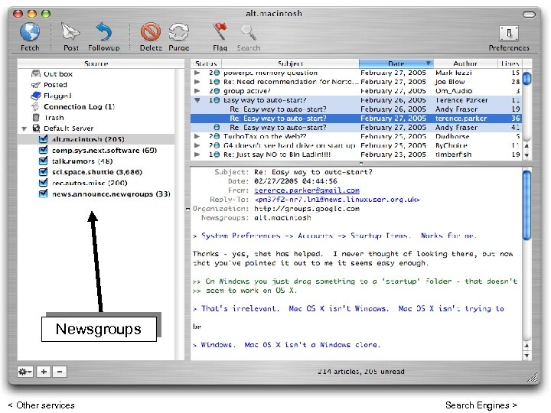Click unread dot on powerpc memory question
This screenshot has height=413, width=551.
click(x=217, y=73)
